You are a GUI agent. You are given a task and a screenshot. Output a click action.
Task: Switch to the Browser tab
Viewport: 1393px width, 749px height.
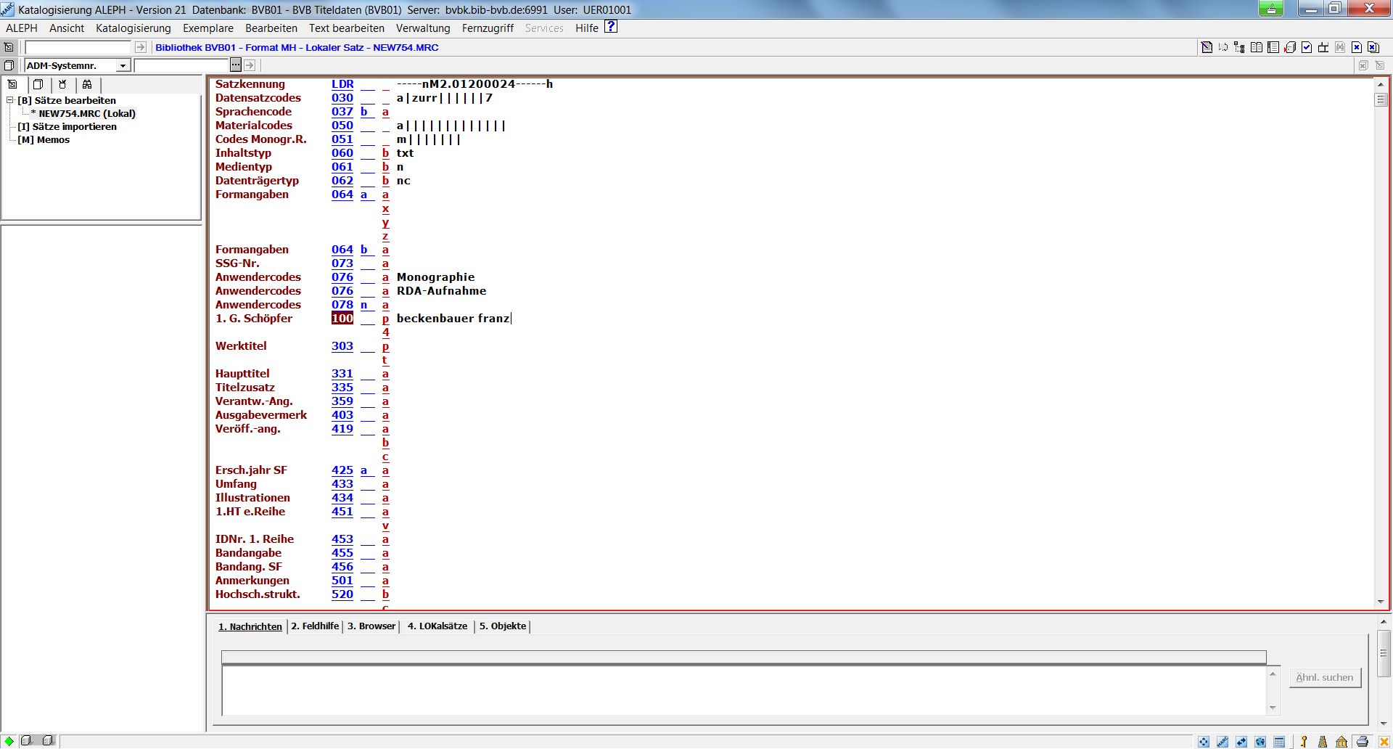click(x=371, y=626)
